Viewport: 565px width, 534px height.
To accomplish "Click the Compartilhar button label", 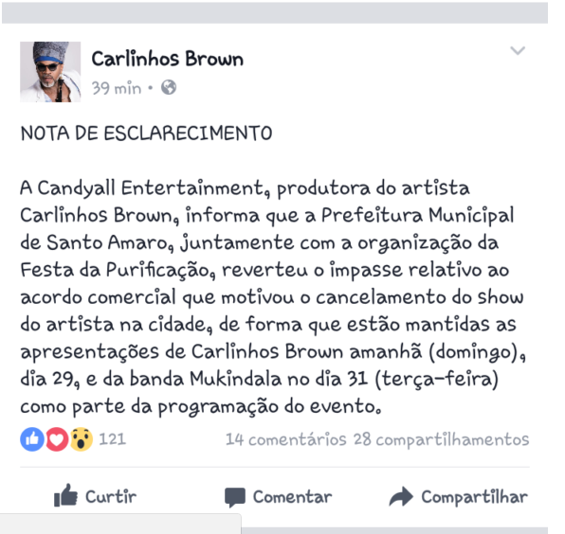I will [x=475, y=497].
